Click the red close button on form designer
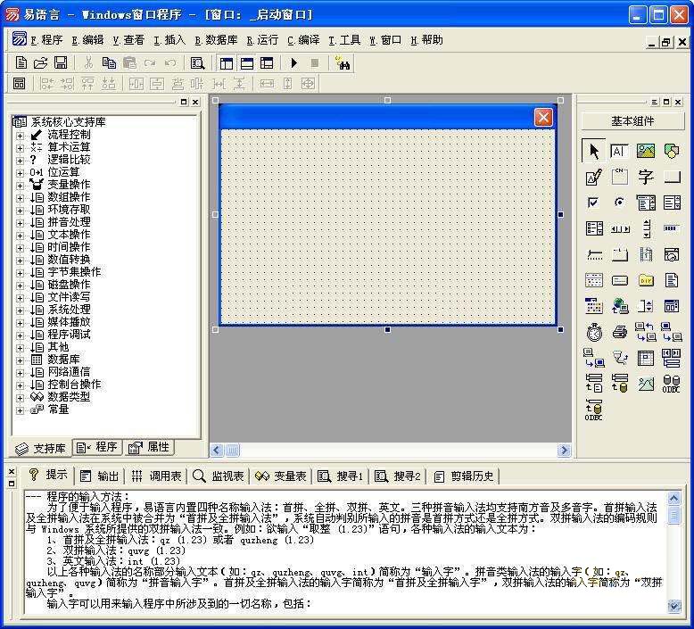Image resolution: width=694 pixels, height=629 pixels. pyautogui.click(x=542, y=117)
